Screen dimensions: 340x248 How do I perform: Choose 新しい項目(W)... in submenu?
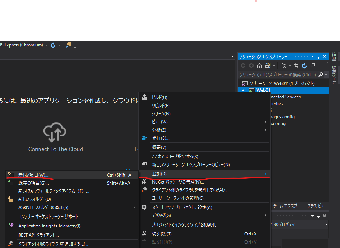point(72,175)
